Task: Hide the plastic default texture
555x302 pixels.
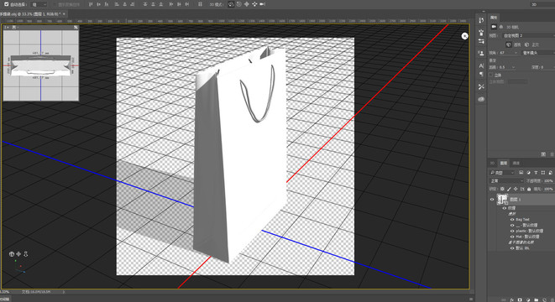Action: pos(512,231)
